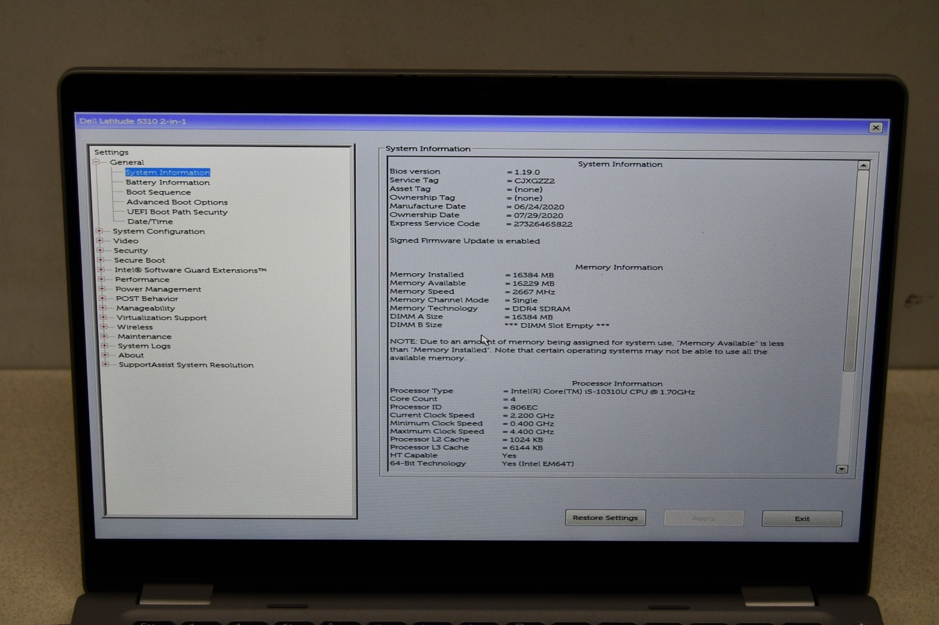
Task: Expand the Virtualization Support node
Action: pyautogui.click(x=104, y=317)
